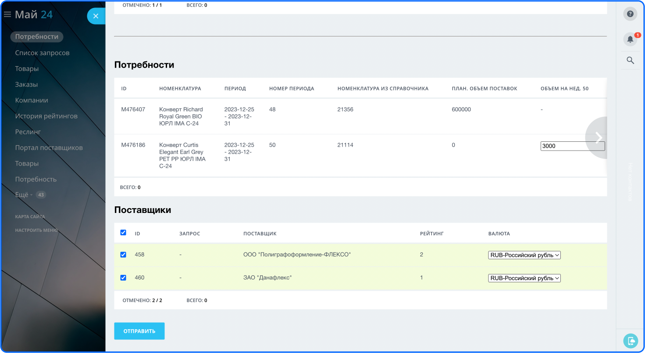Uncheck supplier 460 checkbox
This screenshot has width=645, height=353.
[x=123, y=277]
